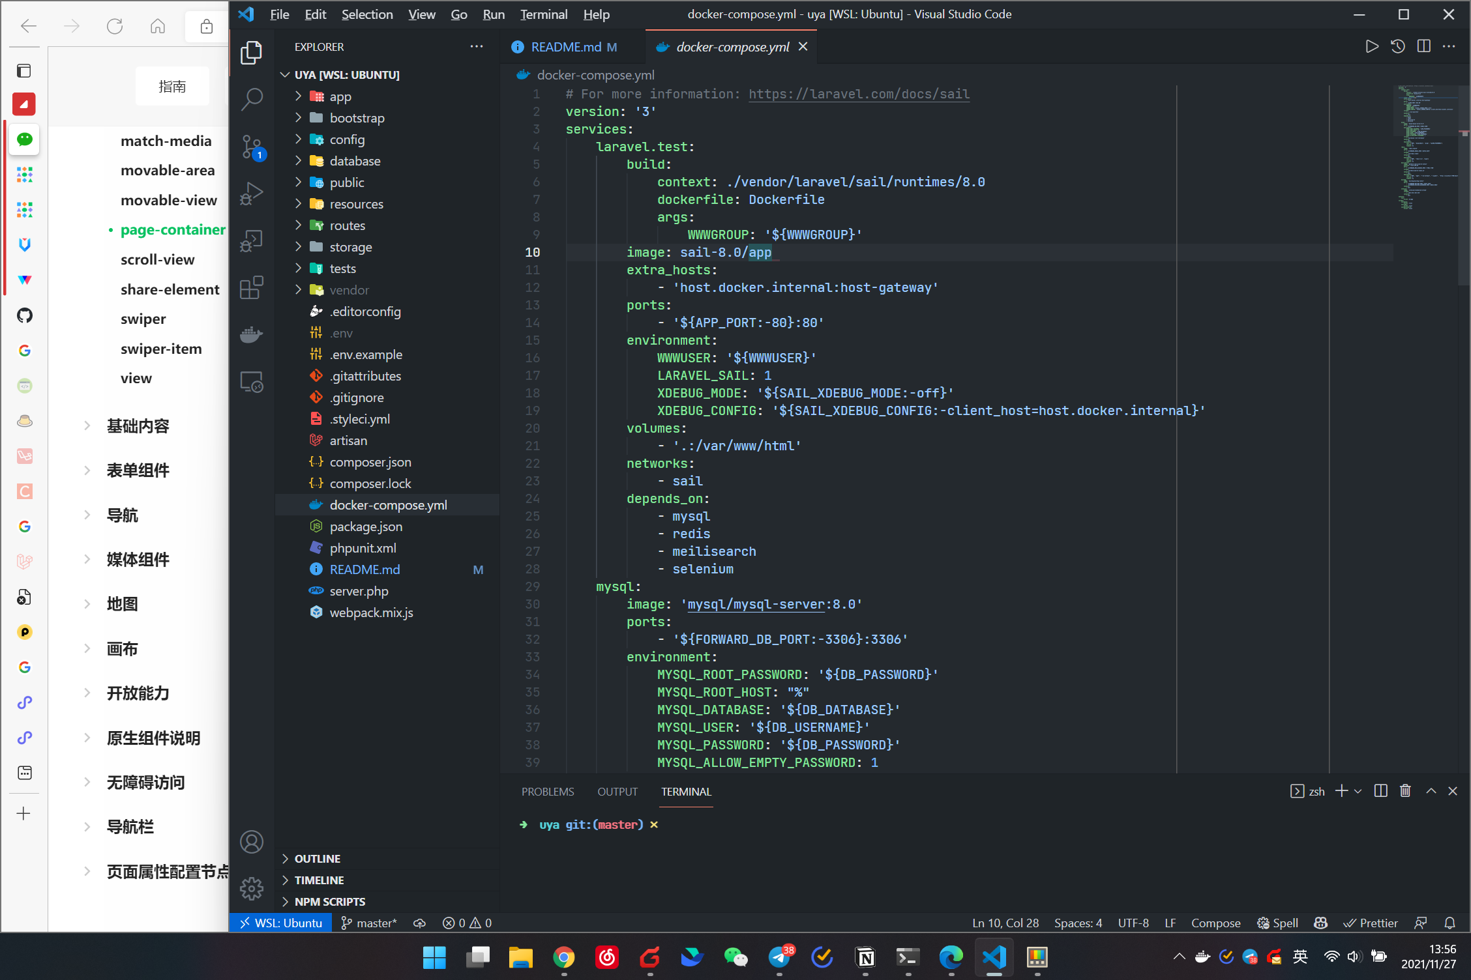1471x980 pixels.
Task: Click into the terminal prompt line
Action: point(978,824)
